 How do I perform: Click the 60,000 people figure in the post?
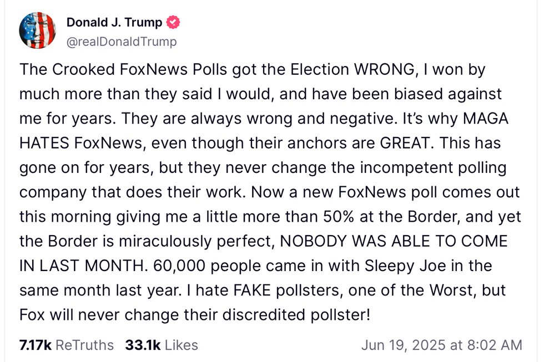coord(205,266)
